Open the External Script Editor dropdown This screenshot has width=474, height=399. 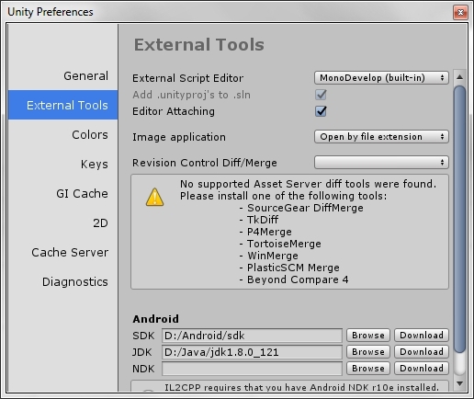[381, 78]
